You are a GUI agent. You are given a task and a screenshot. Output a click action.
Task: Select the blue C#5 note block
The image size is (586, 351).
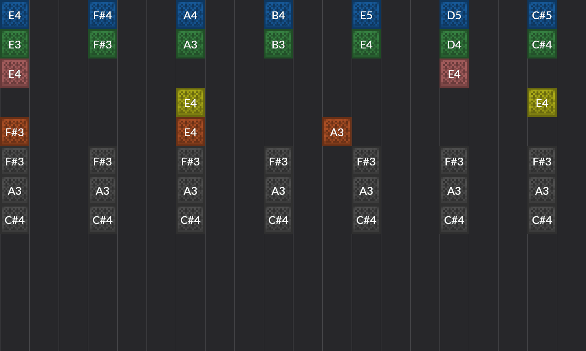tap(542, 15)
